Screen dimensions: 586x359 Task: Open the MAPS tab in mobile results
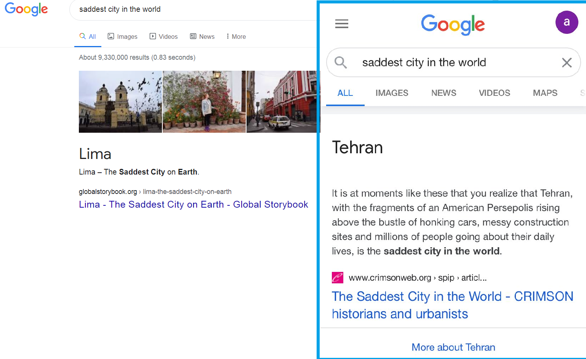coord(545,93)
